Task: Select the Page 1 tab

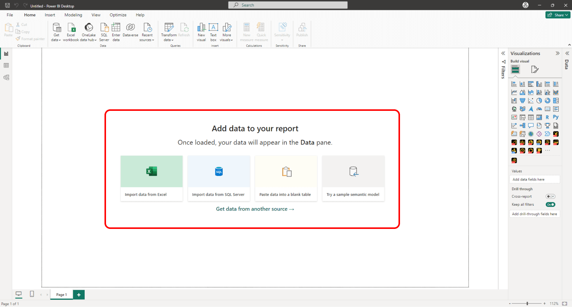Action: click(x=61, y=295)
